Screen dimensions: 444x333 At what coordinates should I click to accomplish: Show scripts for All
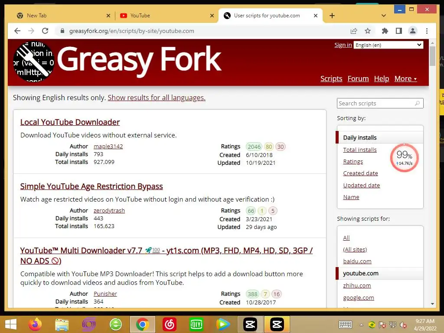point(346,238)
